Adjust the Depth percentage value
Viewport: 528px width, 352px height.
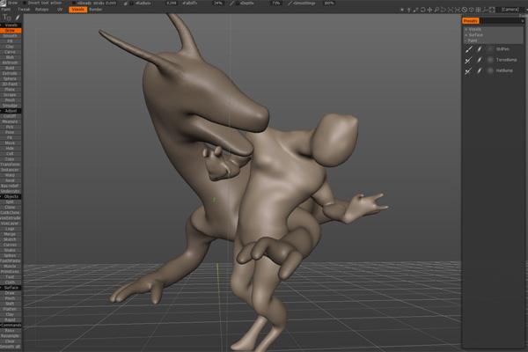pos(276,3)
